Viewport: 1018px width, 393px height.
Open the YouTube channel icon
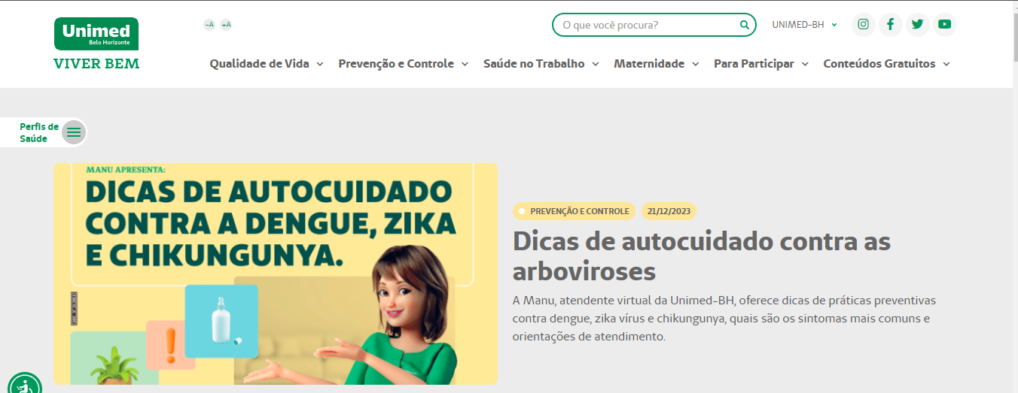coord(944,24)
